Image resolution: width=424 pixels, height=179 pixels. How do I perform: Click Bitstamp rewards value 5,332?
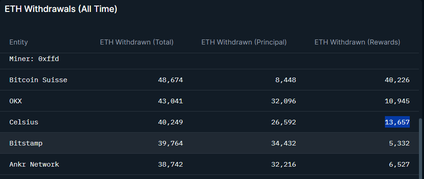click(x=399, y=143)
